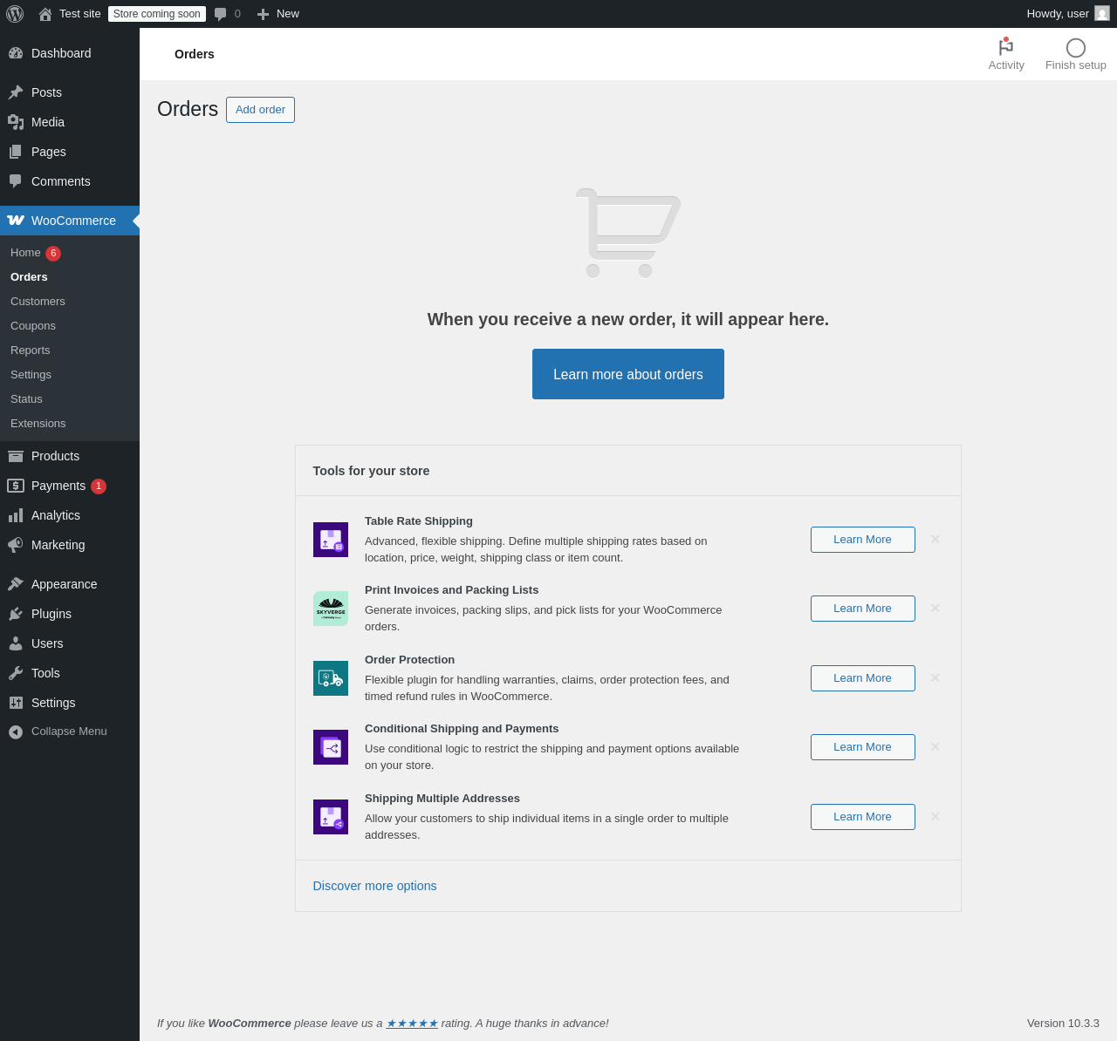Viewport: 1117px width, 1041px height.
Task: Click the Version 10.3.3 footer text
Action: pos(1063,1024)
